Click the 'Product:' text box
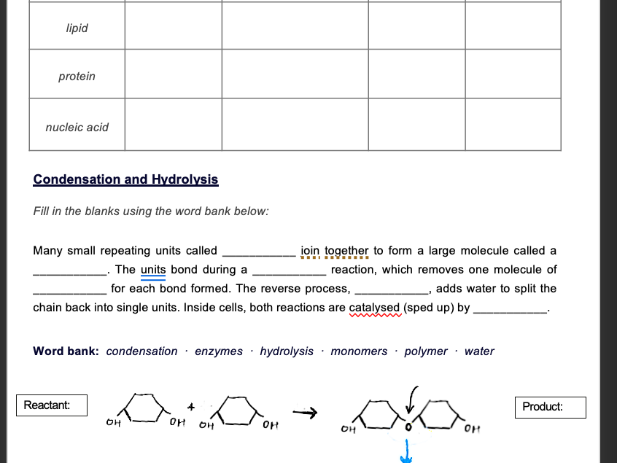The image size is (617, 463). tap(550, 407)
